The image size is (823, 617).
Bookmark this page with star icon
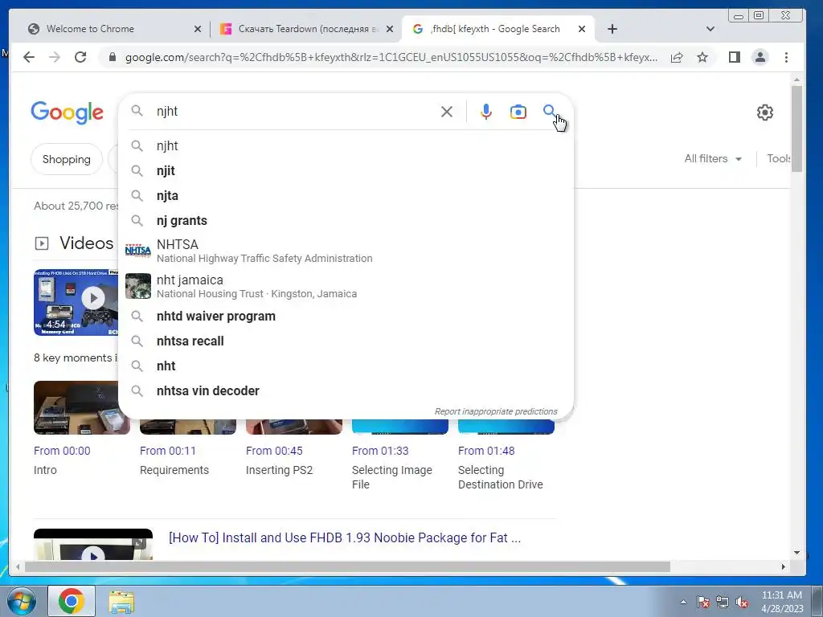(702, 57)
